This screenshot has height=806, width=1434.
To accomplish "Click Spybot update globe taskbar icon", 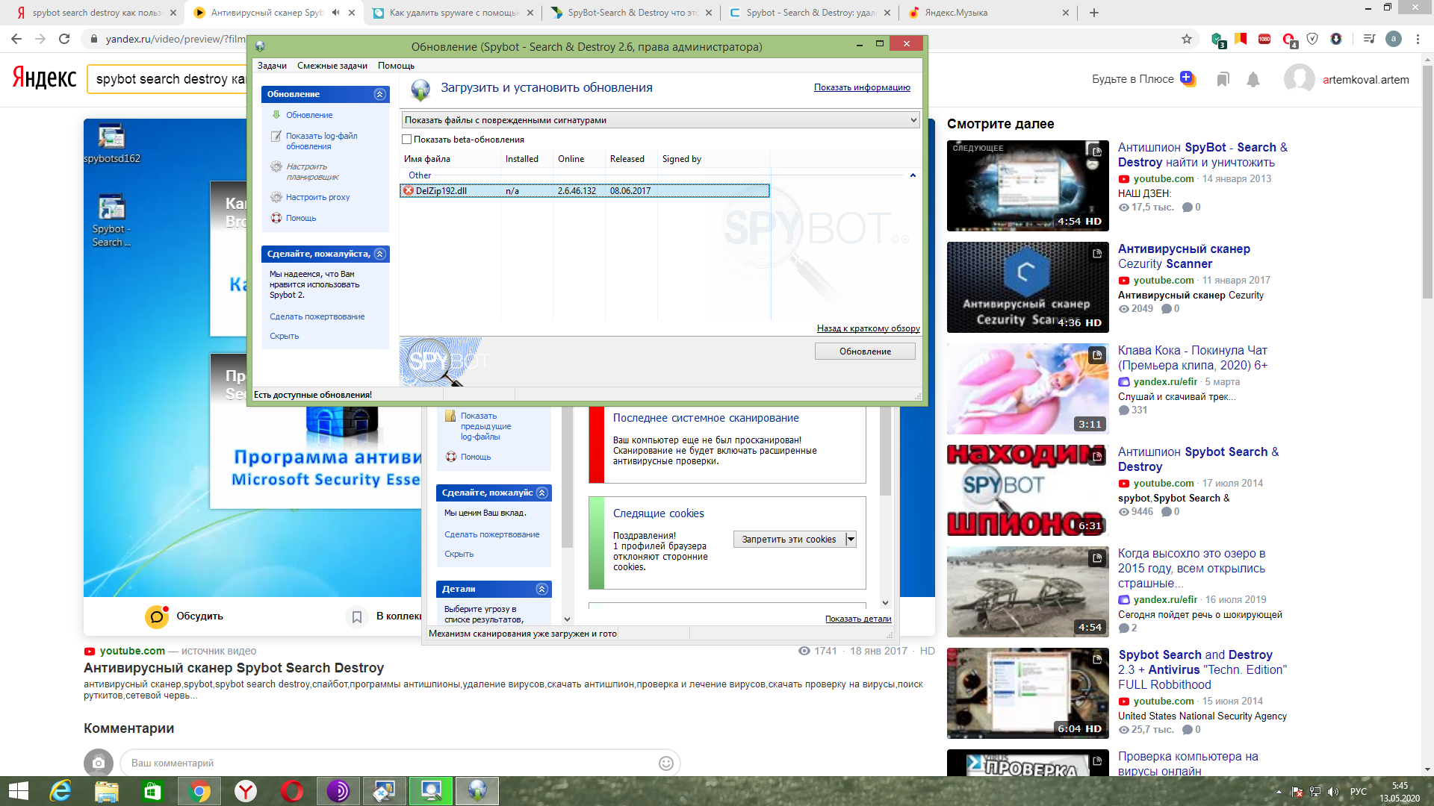I will click(x=477, y=791).
